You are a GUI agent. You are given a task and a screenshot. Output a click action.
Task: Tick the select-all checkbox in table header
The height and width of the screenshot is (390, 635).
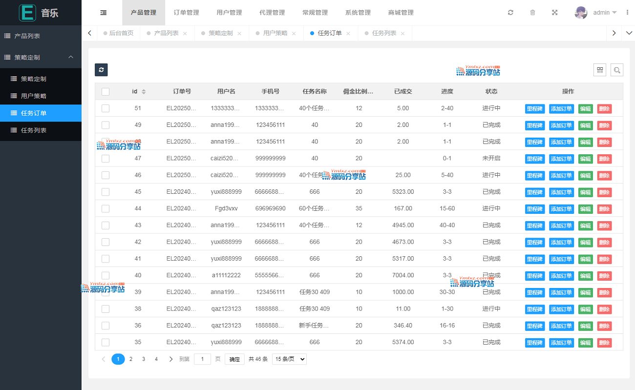click(106, 92)
